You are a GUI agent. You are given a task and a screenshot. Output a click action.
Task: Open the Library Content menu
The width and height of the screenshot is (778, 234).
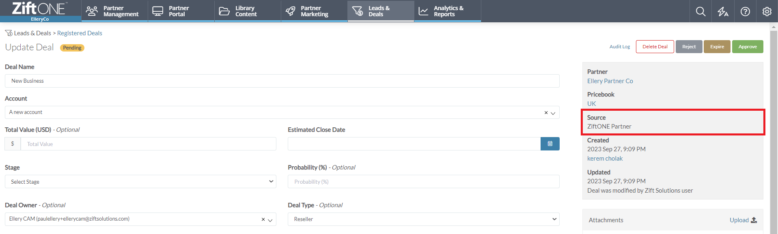(248, 11)
